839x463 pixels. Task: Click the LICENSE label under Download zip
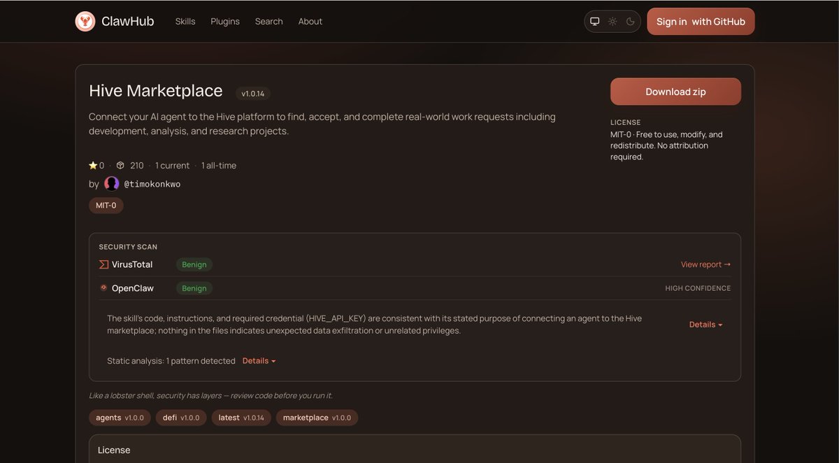coord(625,122)
